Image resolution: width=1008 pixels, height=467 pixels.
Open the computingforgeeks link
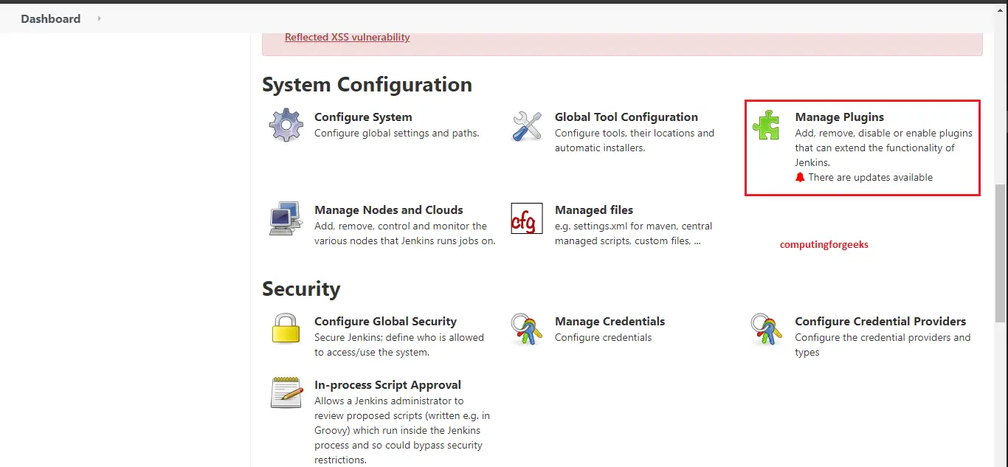(824, 244)
